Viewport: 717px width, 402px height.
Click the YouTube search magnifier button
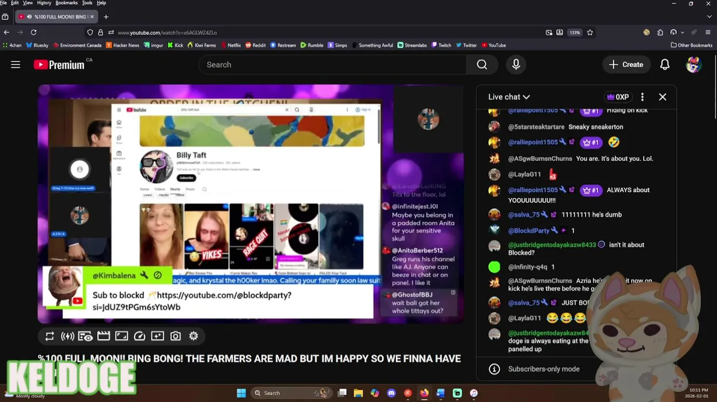click(x=482, y=65)
